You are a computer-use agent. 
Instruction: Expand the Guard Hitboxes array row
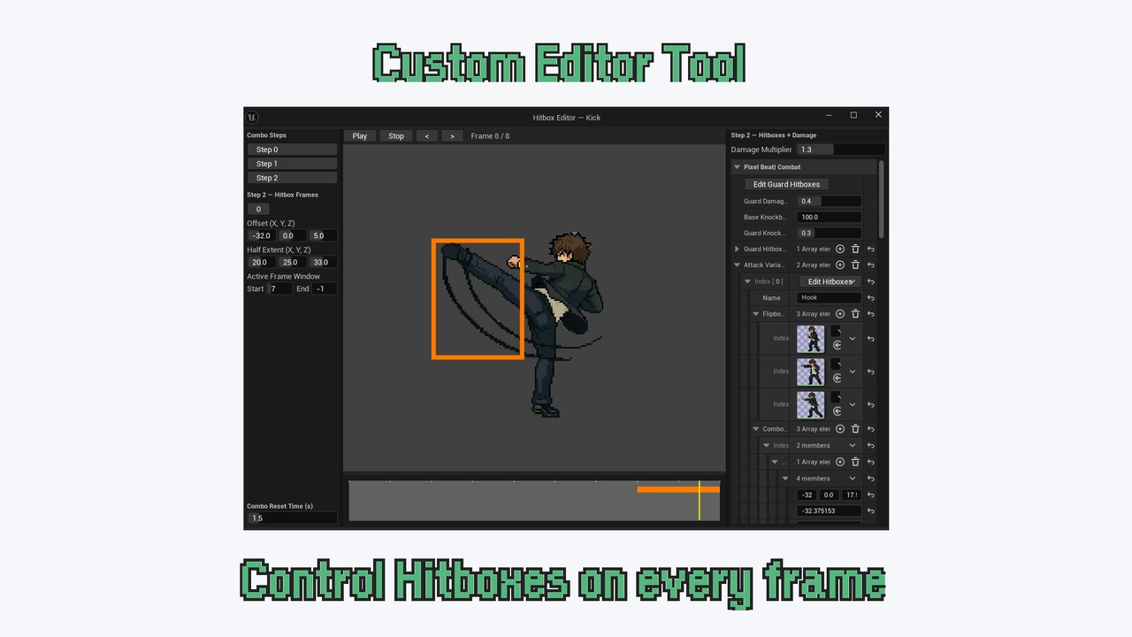(x=738, y=249)
